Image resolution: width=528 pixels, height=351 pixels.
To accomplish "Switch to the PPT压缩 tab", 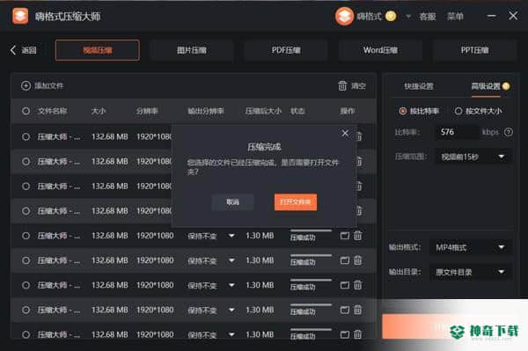I will [x=474, y=50].
